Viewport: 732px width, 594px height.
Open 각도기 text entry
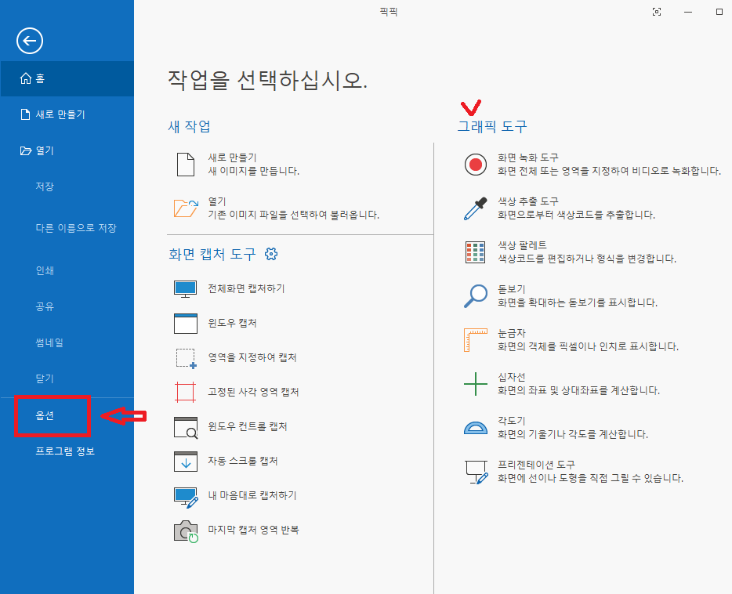pos(512,421)
